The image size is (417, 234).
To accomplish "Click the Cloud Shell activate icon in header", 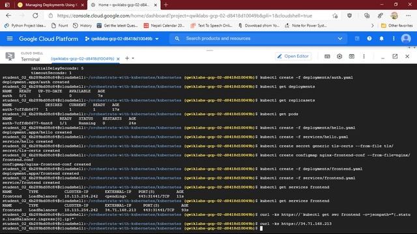I will [x=357, y=38].
